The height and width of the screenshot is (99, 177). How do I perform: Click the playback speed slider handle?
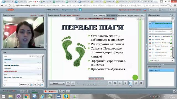click(77, 83)
